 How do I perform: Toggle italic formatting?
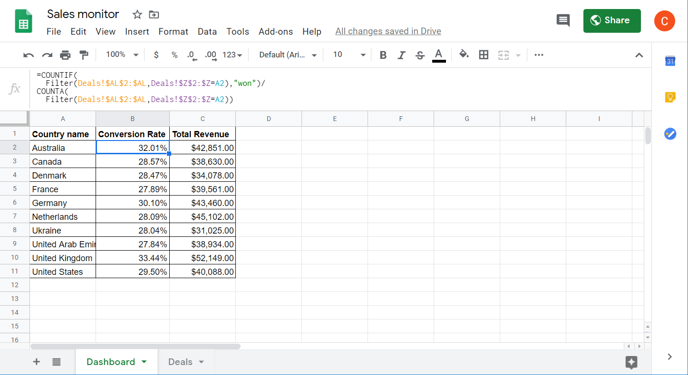(x=401, y=55)
